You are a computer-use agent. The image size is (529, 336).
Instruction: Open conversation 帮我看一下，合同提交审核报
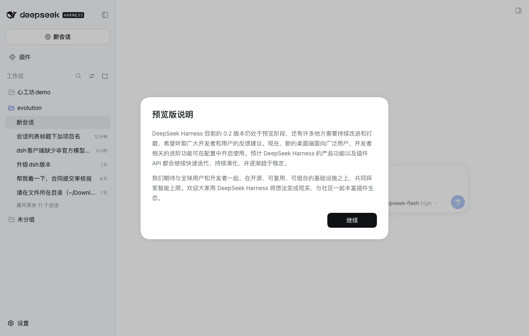point(58,179)
